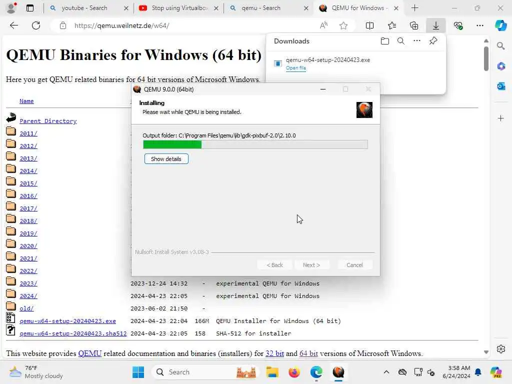Reload the QEMU page
Viewport: 512px width, 384px height.
pos(36,25)
